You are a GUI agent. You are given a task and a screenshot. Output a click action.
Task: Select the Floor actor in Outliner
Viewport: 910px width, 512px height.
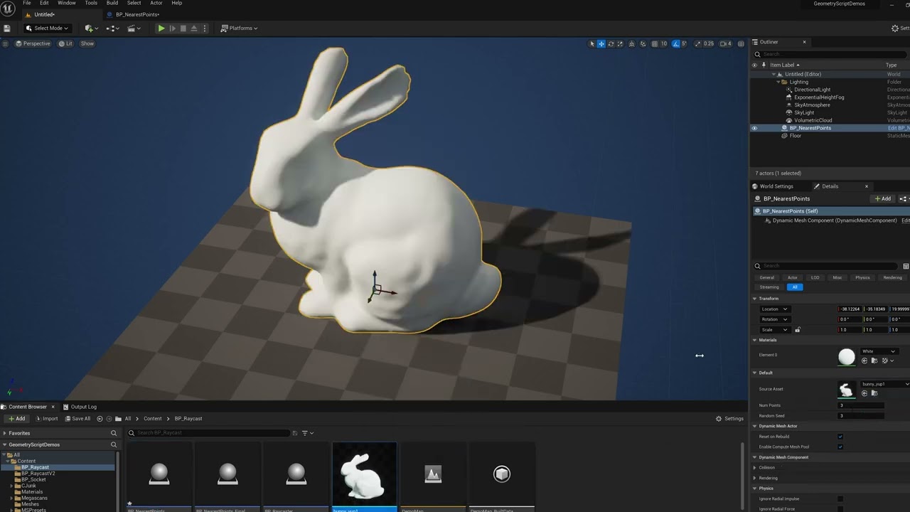(x=796, y=136)
